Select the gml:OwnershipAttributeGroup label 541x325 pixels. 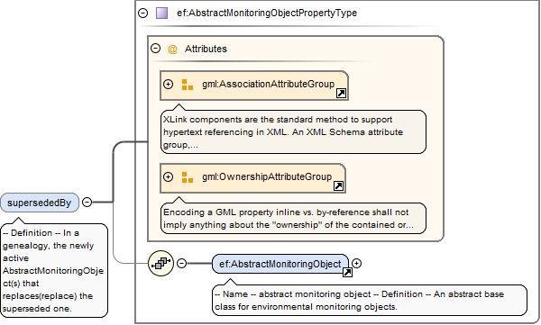pos(267,176)
